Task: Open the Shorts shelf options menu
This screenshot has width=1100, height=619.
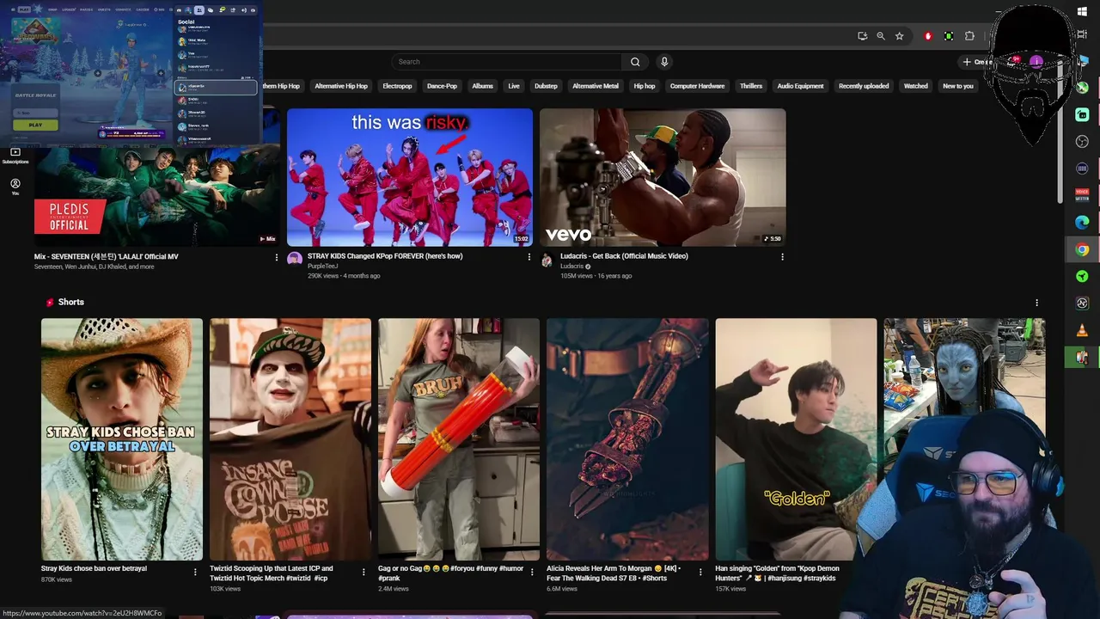Action: click(x=1036, y=303)
